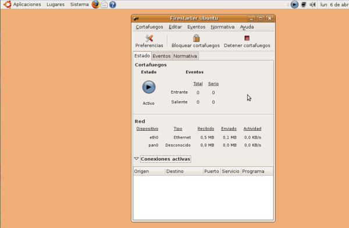The height and width of the screenshot is (228, 349).
Task: Click the Bloquear cortafuegos padlock icon
Action: tap(196, 38)
